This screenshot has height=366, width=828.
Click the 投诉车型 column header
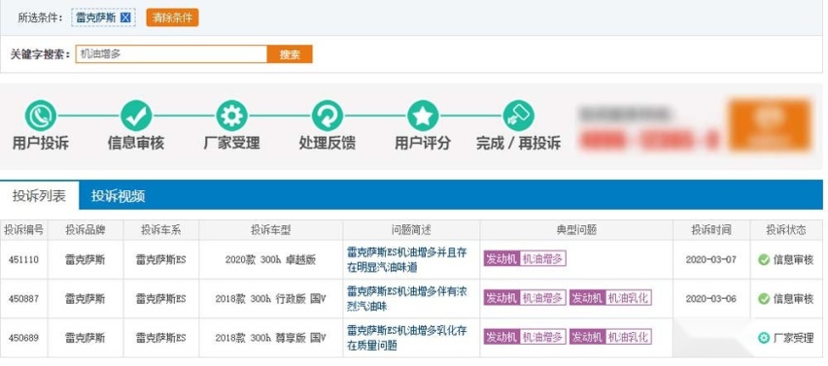(x=271, y=230)
